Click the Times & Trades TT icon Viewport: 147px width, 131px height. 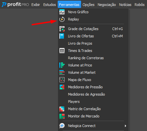pos(62,51)
